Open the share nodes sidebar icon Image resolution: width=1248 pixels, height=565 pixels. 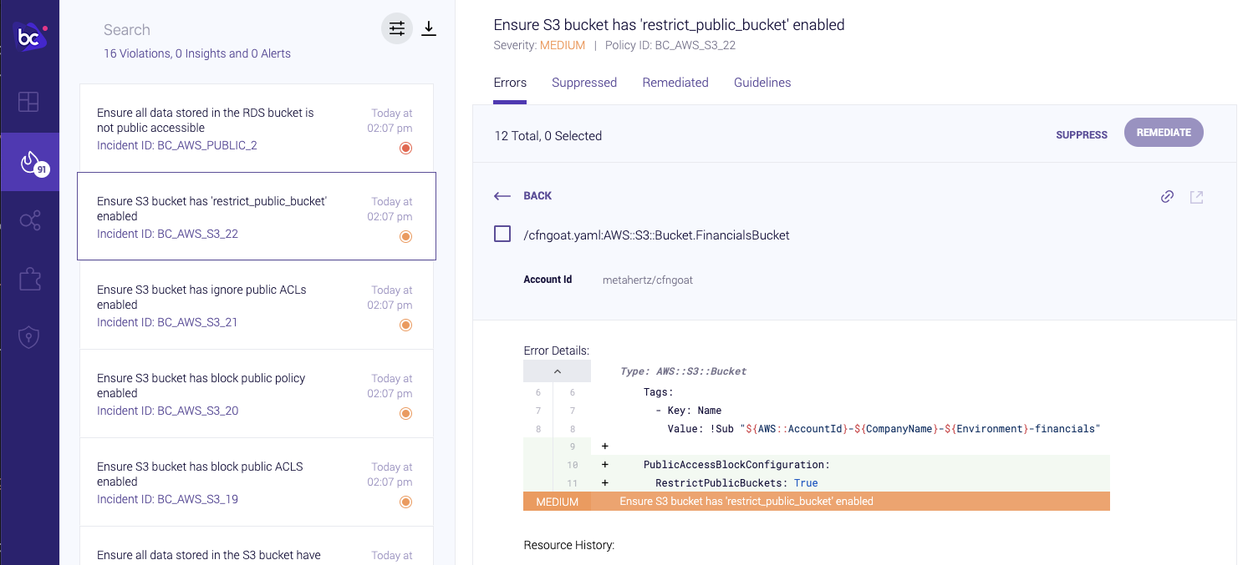pyautogui.click(x=29, y=221)
